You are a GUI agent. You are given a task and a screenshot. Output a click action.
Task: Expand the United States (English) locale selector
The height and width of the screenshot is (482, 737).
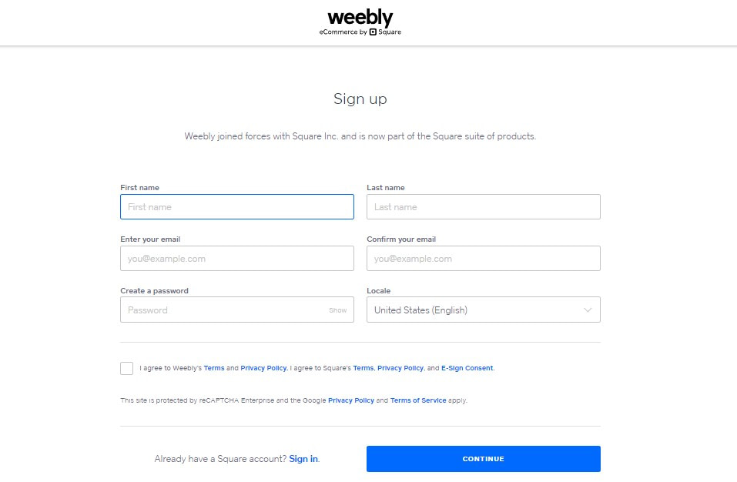(x=483, y=310)
